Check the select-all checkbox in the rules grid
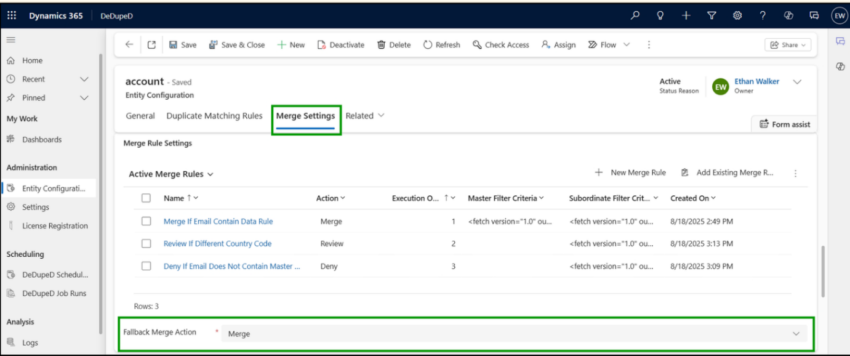 [146, 198]
